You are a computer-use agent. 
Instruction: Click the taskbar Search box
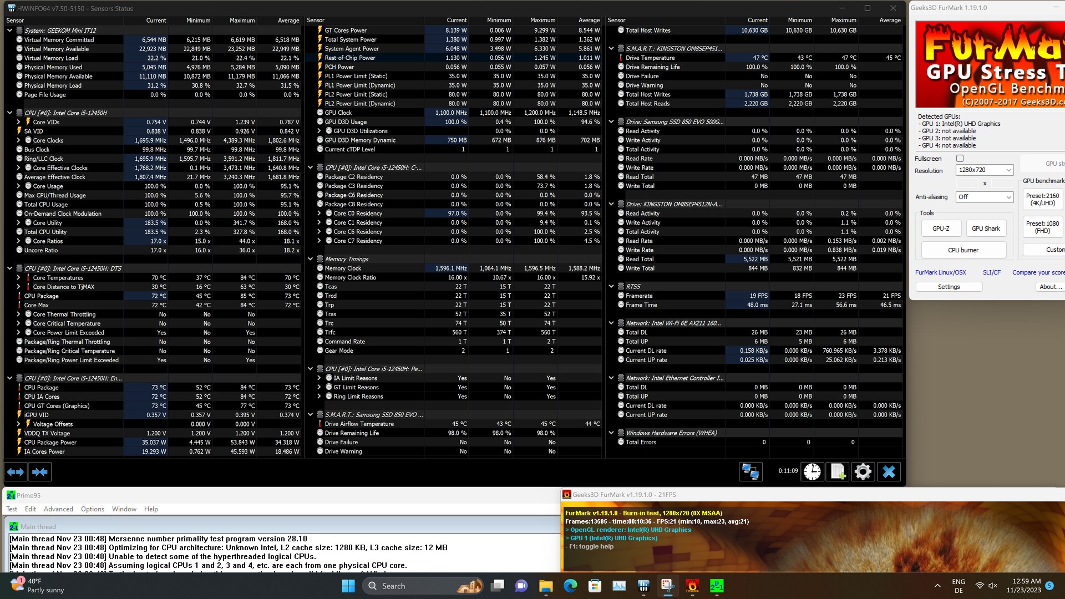tap(423, 586)
